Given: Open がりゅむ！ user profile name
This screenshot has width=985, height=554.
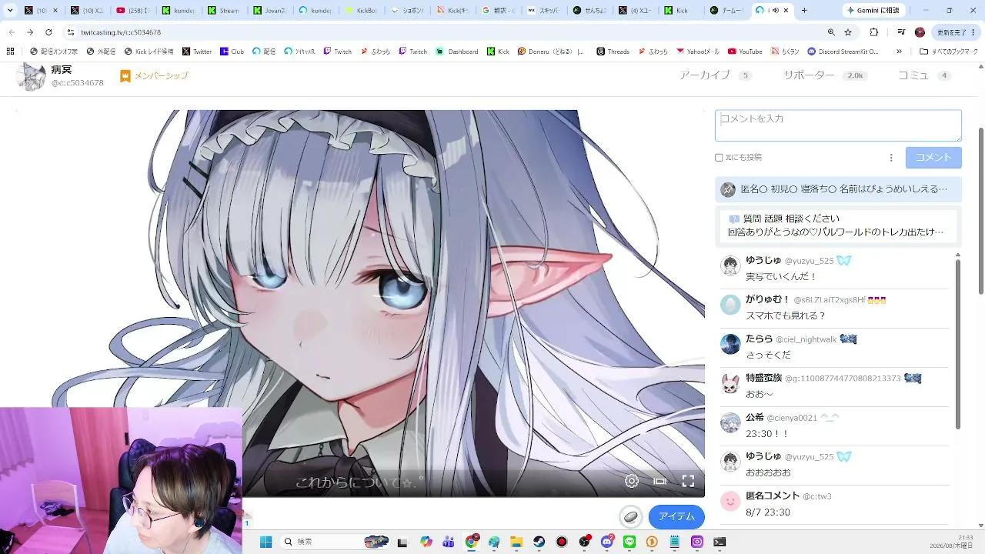Looking at the screenshot, I should 767,299.
